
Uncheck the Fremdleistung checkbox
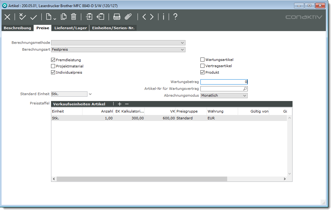[x=53, y=60]
